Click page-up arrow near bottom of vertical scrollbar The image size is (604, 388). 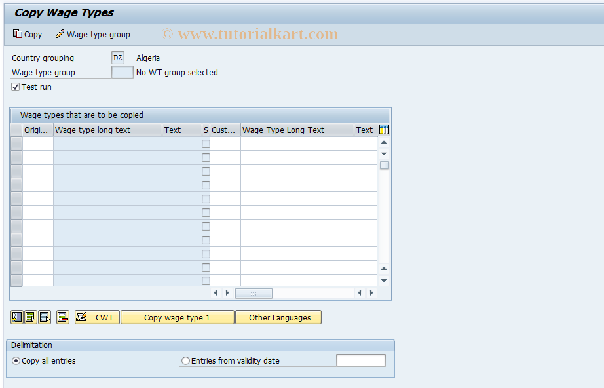click(x=384, y=269)
